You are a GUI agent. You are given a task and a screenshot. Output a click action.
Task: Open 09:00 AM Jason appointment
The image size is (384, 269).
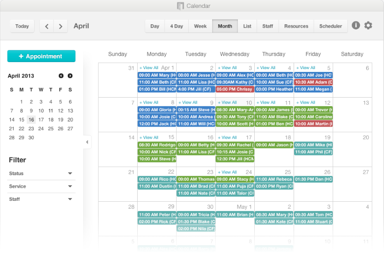click(274, 145)
